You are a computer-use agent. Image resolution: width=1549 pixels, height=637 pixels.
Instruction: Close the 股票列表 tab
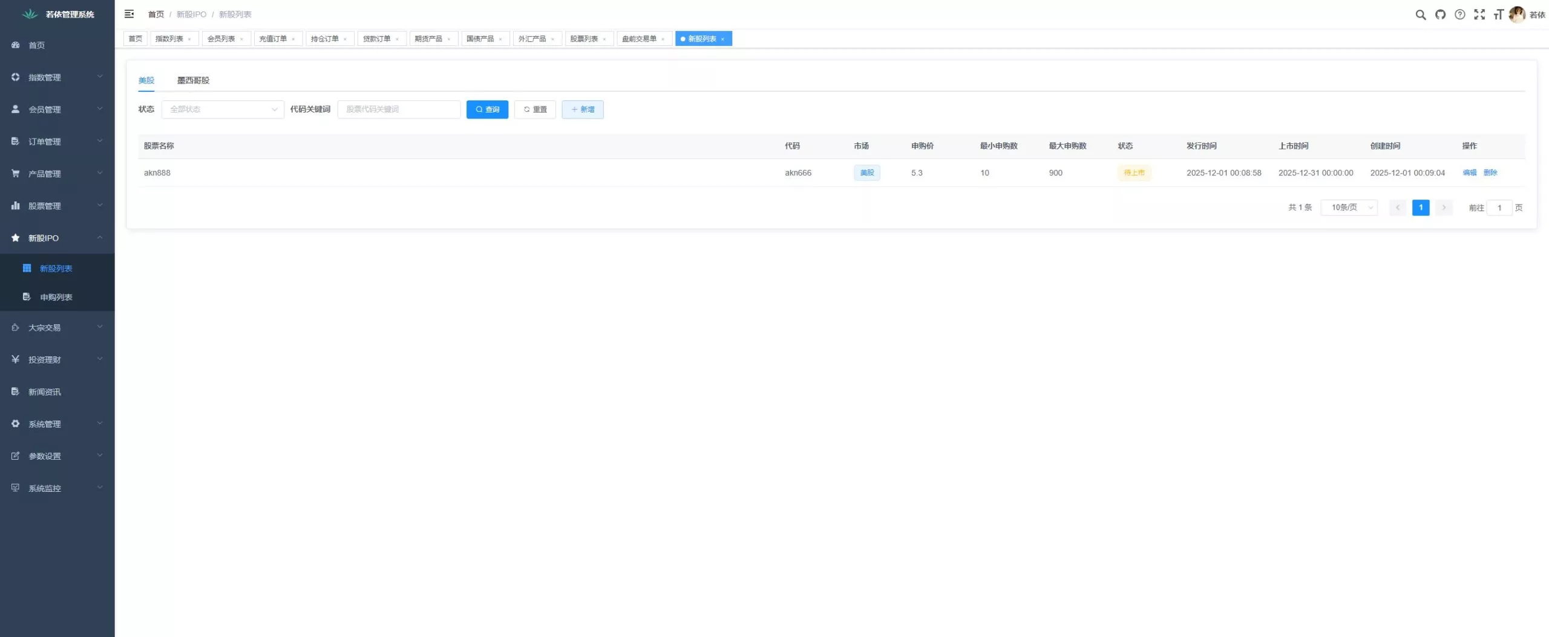tap(604, 39)
